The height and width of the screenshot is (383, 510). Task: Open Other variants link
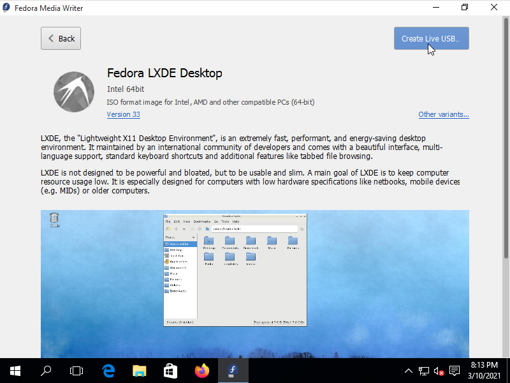click(x=443, y=114)
